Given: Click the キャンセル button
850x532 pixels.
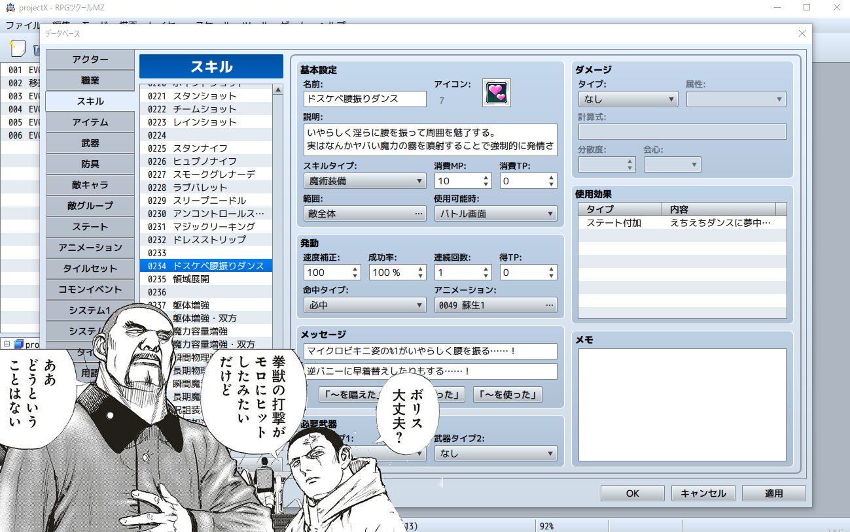Looking at the screenshot, I should tap(703, 493).
